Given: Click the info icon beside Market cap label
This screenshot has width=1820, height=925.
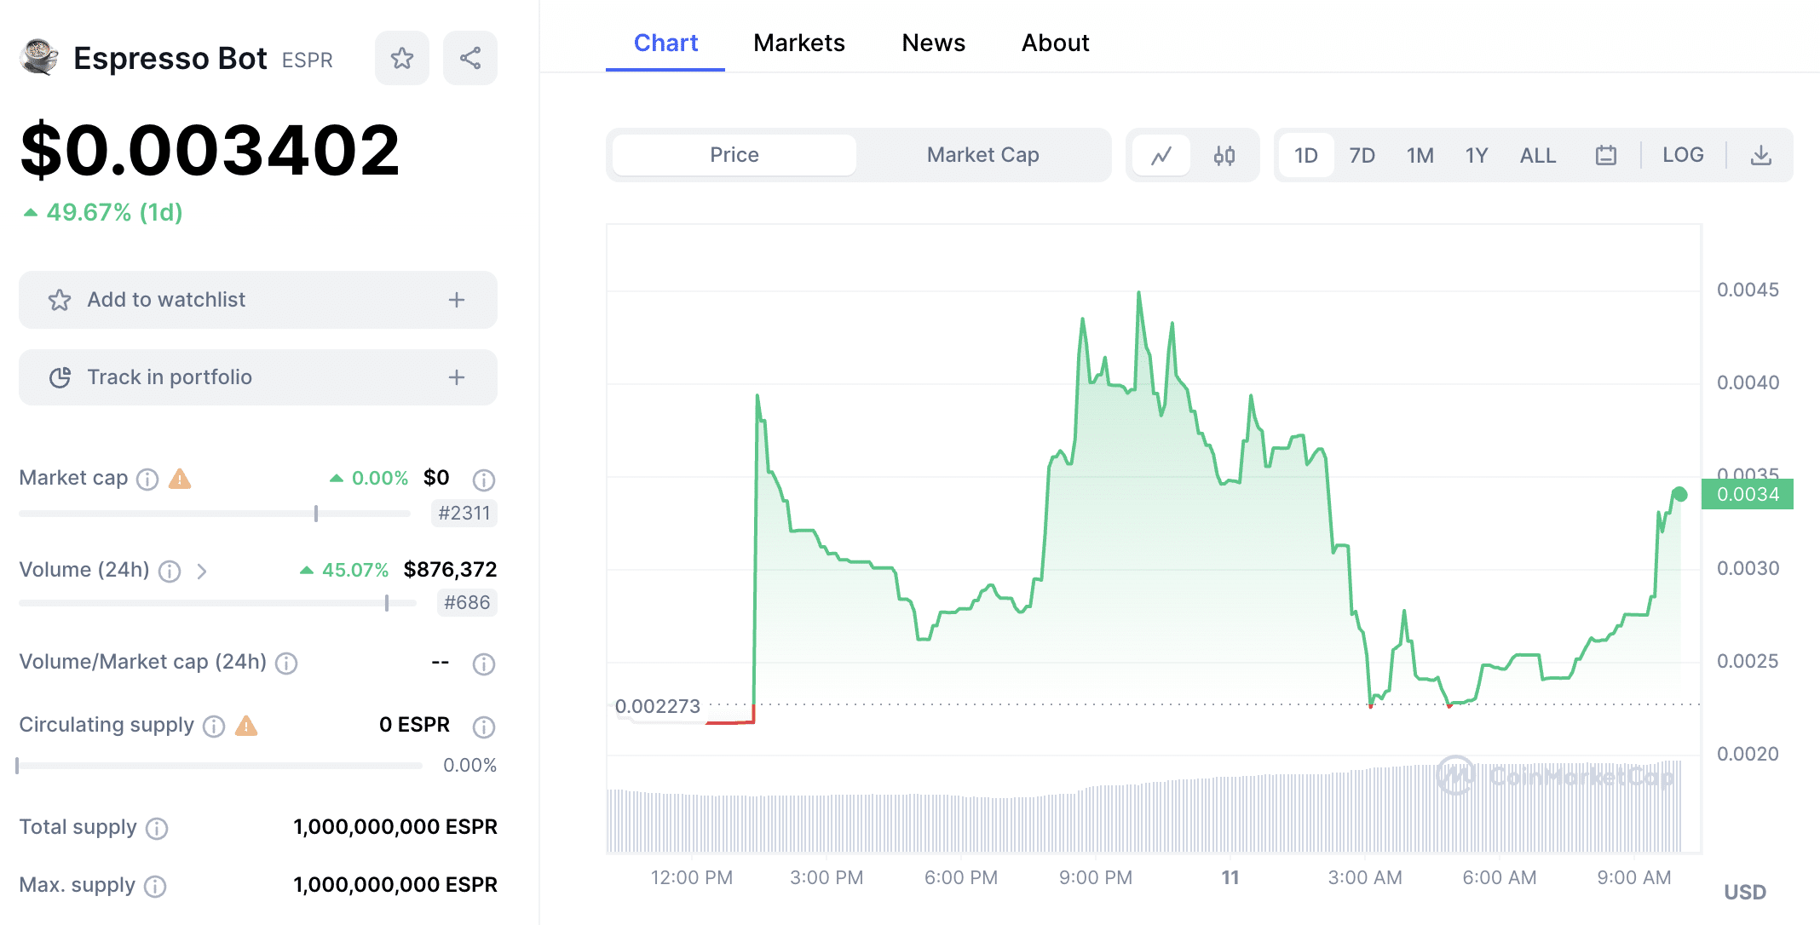Looking at the screenshot, I should 147,480.
